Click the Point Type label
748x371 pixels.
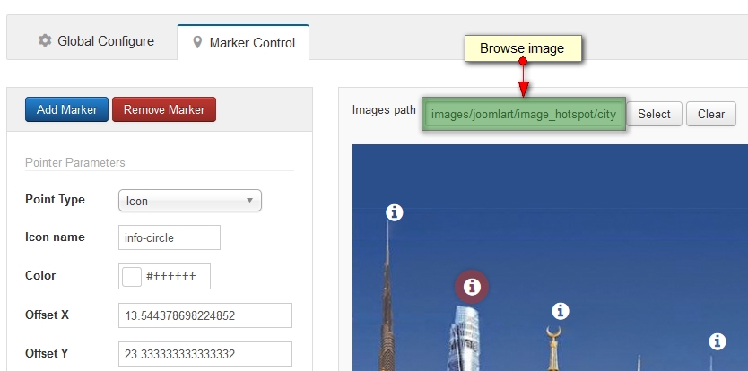55,199
